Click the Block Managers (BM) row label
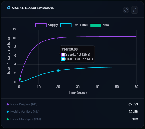Image resolution: width=145 pixels, height=129 pixels. [x=26, y=119]
